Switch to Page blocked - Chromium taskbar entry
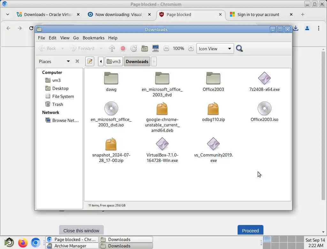 pos(72,239)
